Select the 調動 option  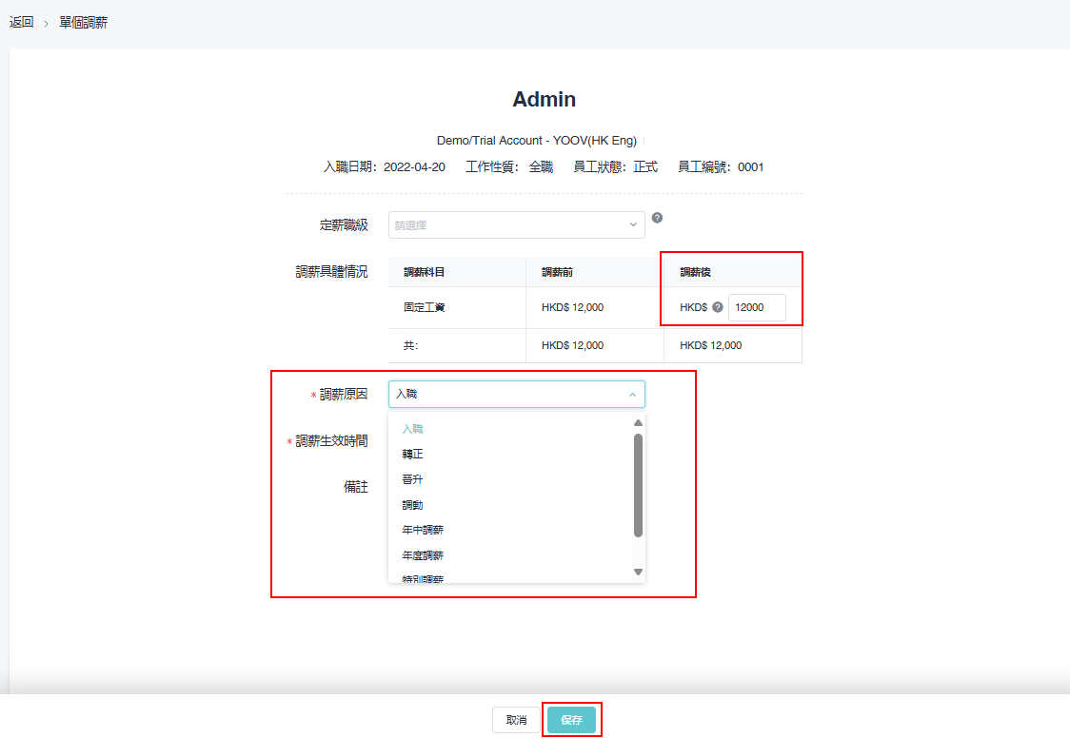point(412,505)
